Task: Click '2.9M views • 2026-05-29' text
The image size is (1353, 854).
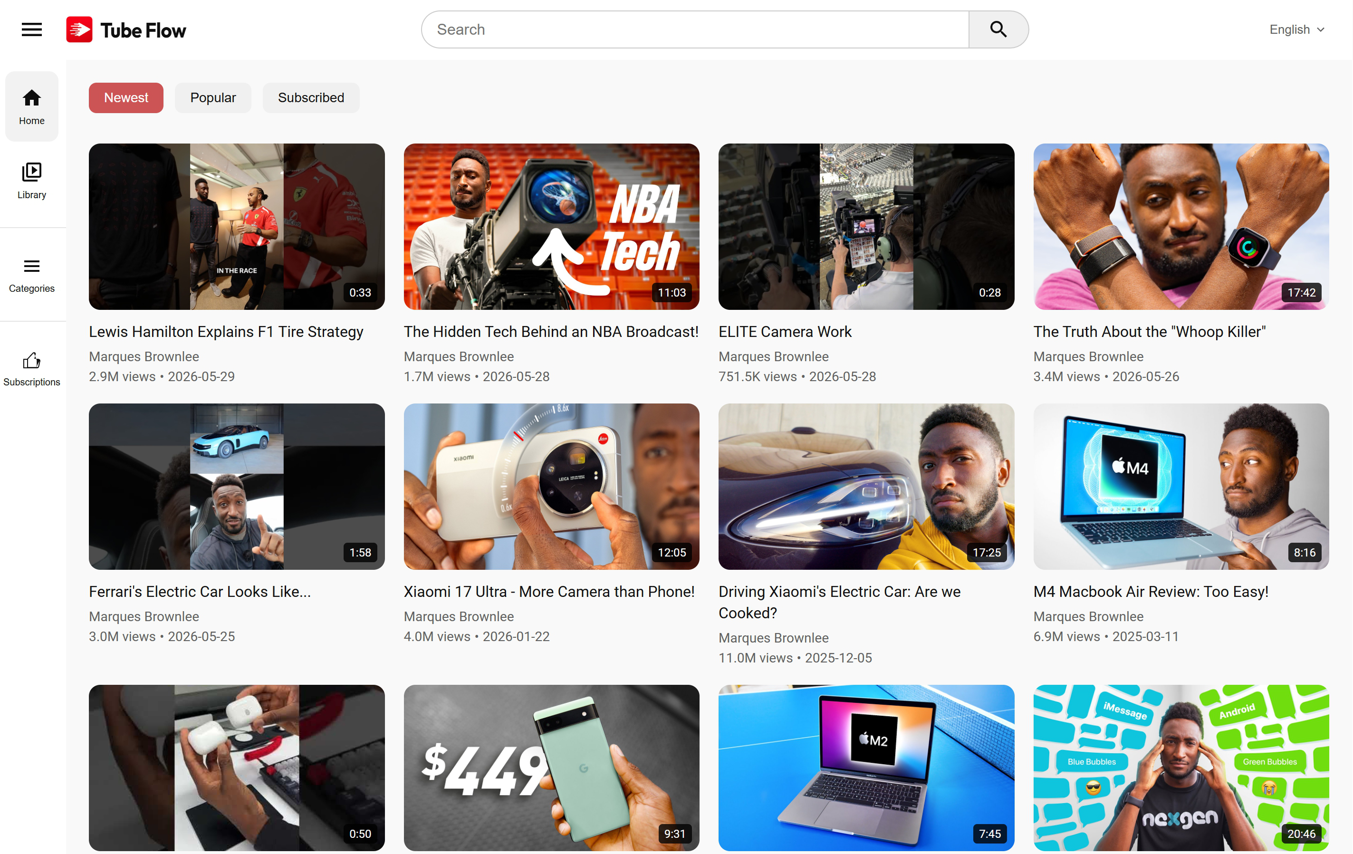Action: pyautogui.click(x=162, y=376)
